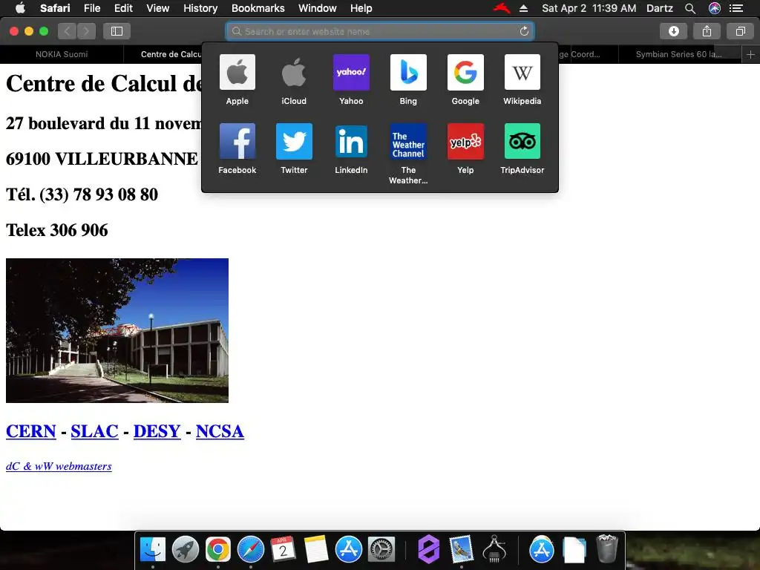Open the Trash in the Dock
This screenshot has height=570, width=760.
tap(607, 548)
